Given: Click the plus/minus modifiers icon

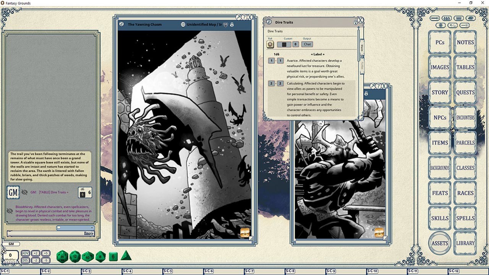Looking at the screenshot, I should click(x=452, y=25).
